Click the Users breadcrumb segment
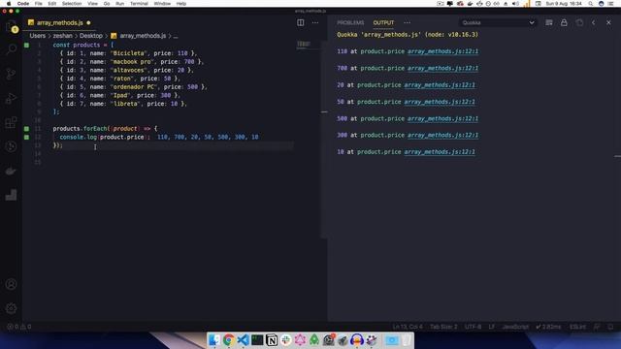Screen dimensions: 621x349 (x=38, y=36)
